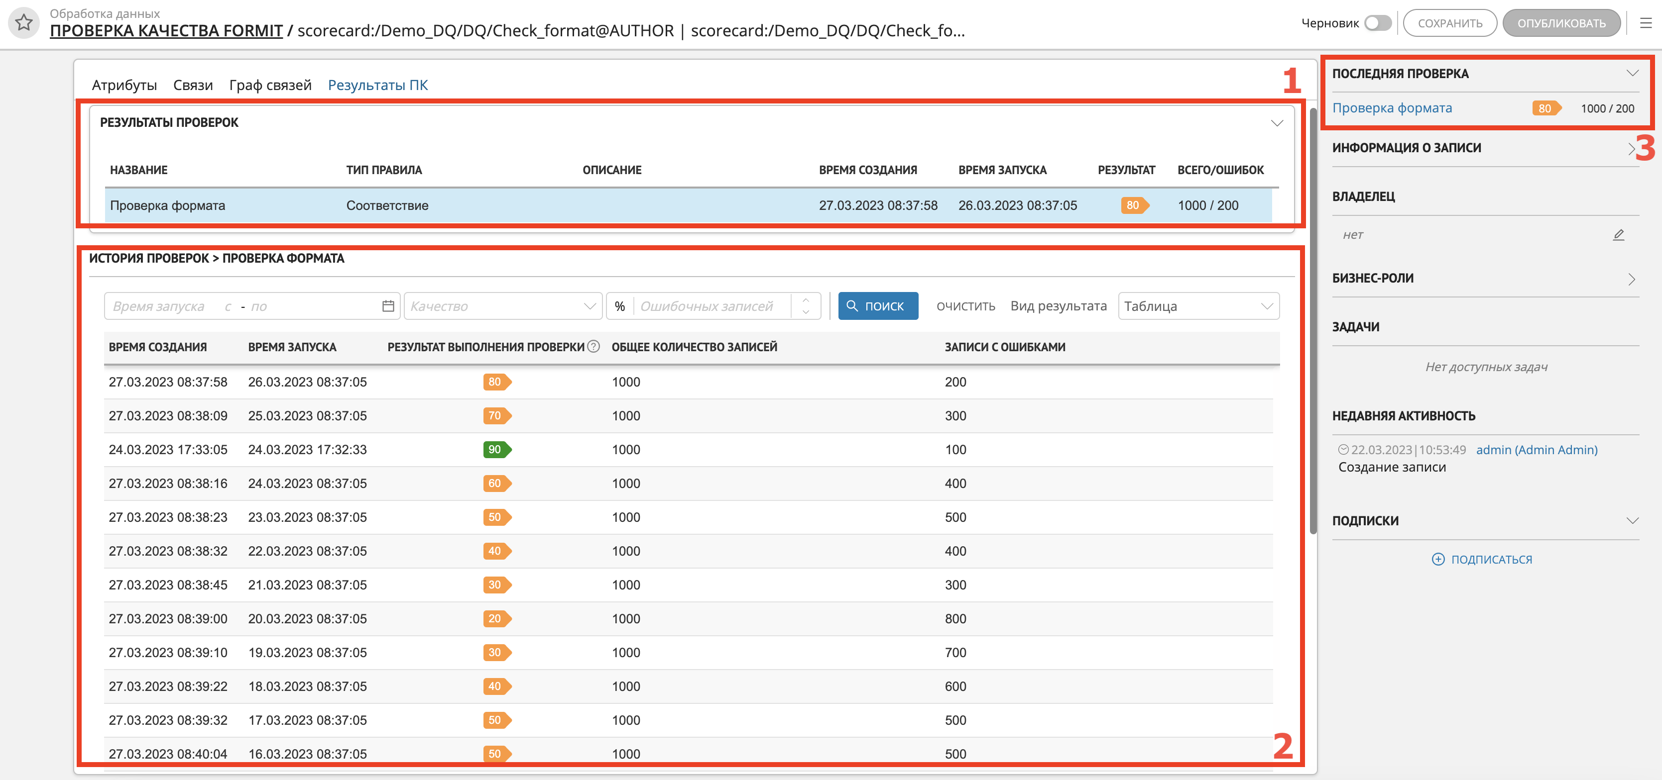
Task: Open the Граф связей tab
Action: (x=270, y=85)
